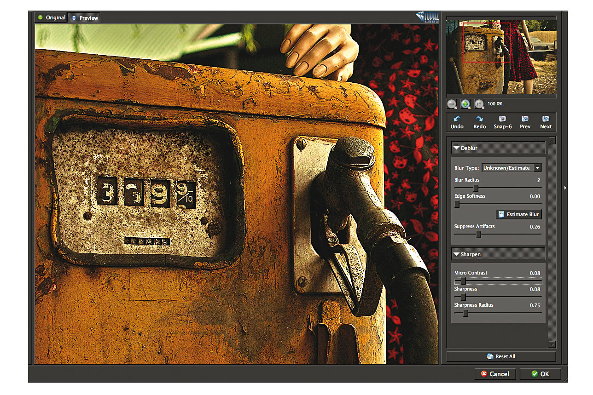Click the Estimate Blur button
The height and width of the screenshot is (395, 593).
point(518,214)
